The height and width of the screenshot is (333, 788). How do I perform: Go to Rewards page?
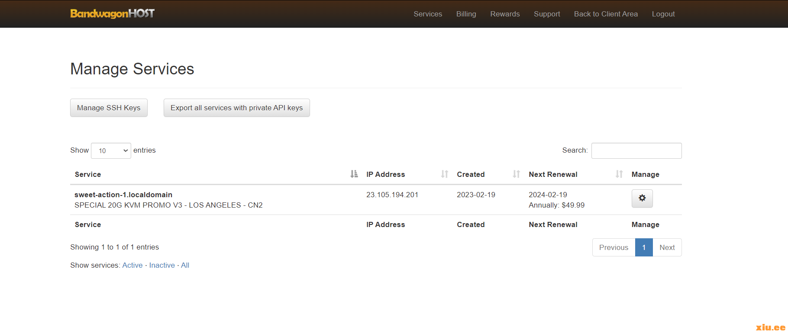[505, 14]
